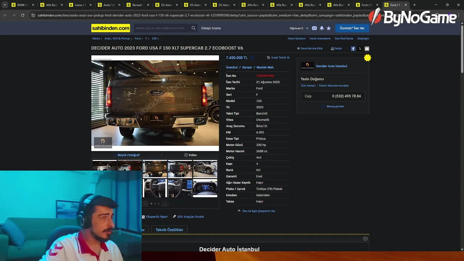This screenshot has height=261, width=464.
Task: Click Ekspertiz Yaptır link
Action: point(155,217)
